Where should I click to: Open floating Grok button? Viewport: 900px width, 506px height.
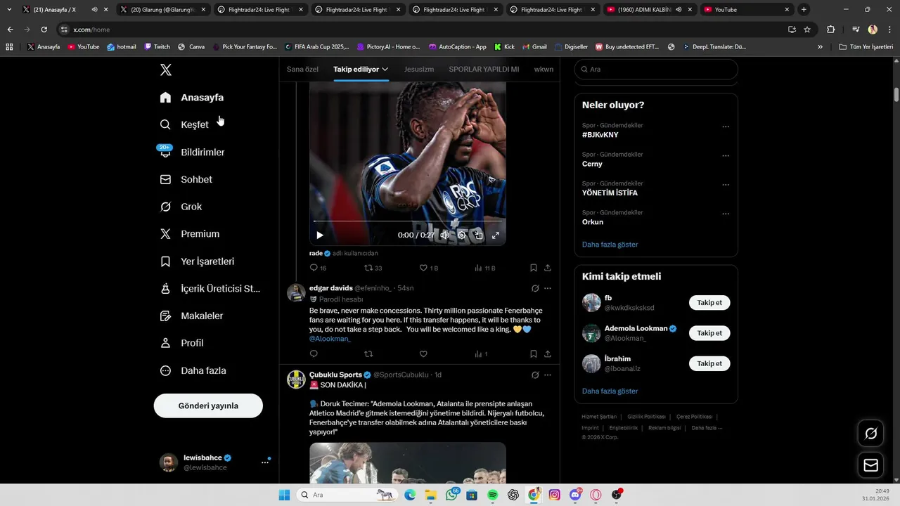coord(871,434)
